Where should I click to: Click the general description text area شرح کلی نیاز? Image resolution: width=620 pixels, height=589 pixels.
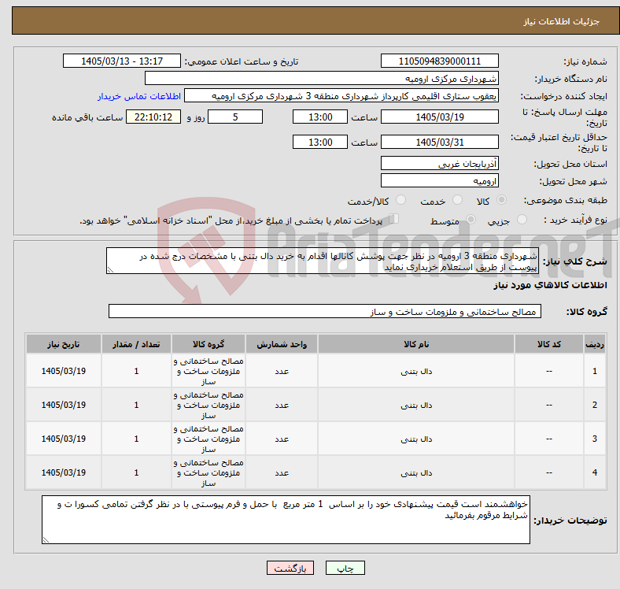pyautogui.click(x=323, y=261)
